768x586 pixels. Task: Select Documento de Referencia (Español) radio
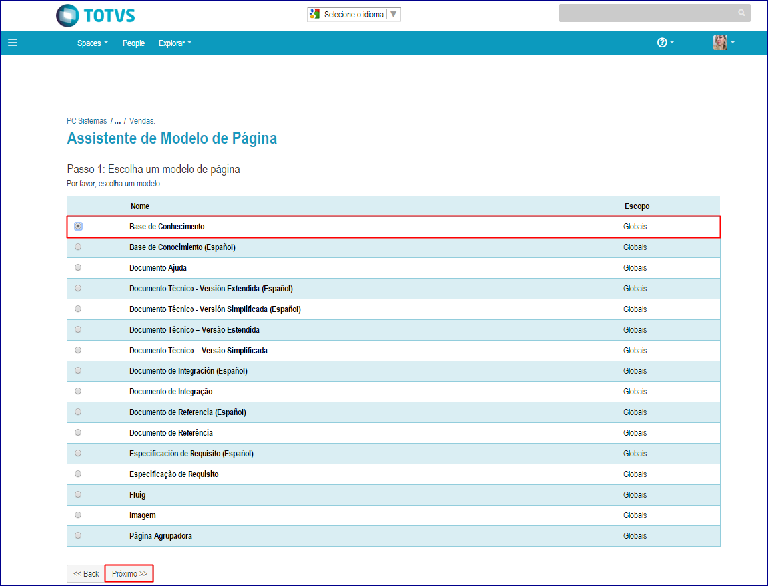coord(78,412)
